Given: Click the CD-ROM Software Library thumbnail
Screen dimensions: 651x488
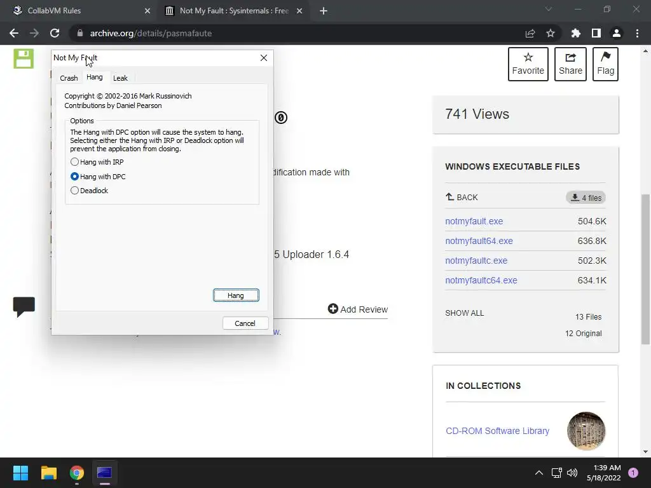Looking at the screenshot, I should coord(586,431).
